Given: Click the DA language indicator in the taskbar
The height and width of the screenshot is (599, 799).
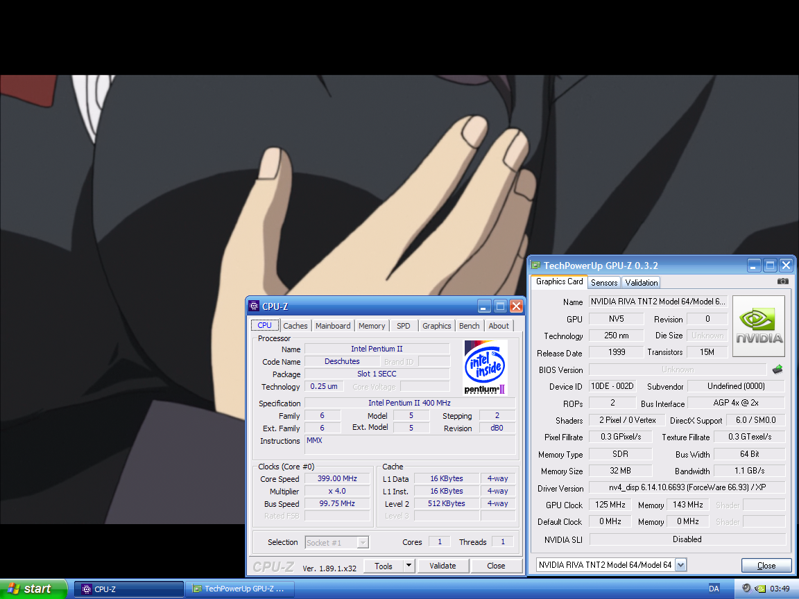Looking at the screenshot, I should [714, 589].
